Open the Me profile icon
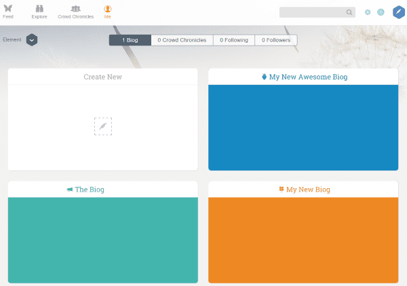Image resolution: width=407 pixels, height=286 pixels. point(107,9)
